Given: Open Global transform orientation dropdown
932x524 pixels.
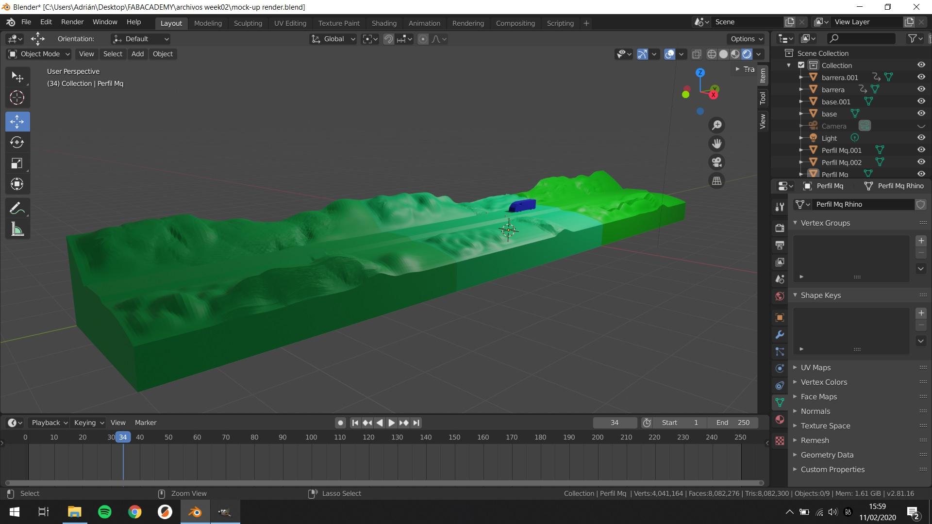Looking at the screenshot, I should click(333, 39).
